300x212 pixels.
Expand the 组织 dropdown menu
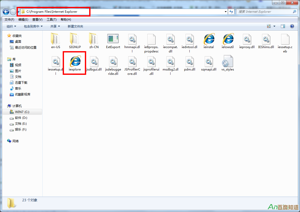[11, 26]
